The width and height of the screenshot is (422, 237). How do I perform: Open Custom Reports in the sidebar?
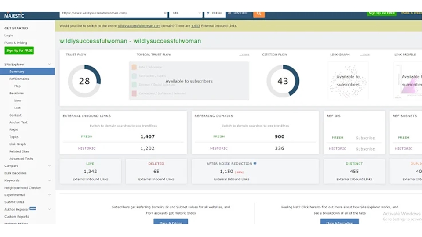click(17, 216)
